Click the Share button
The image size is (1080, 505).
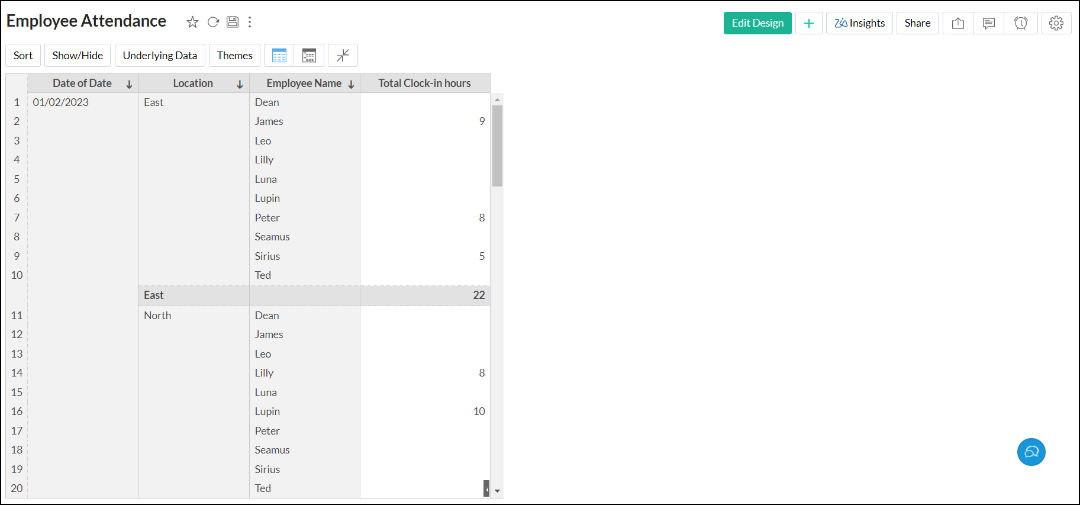[917, 23]
